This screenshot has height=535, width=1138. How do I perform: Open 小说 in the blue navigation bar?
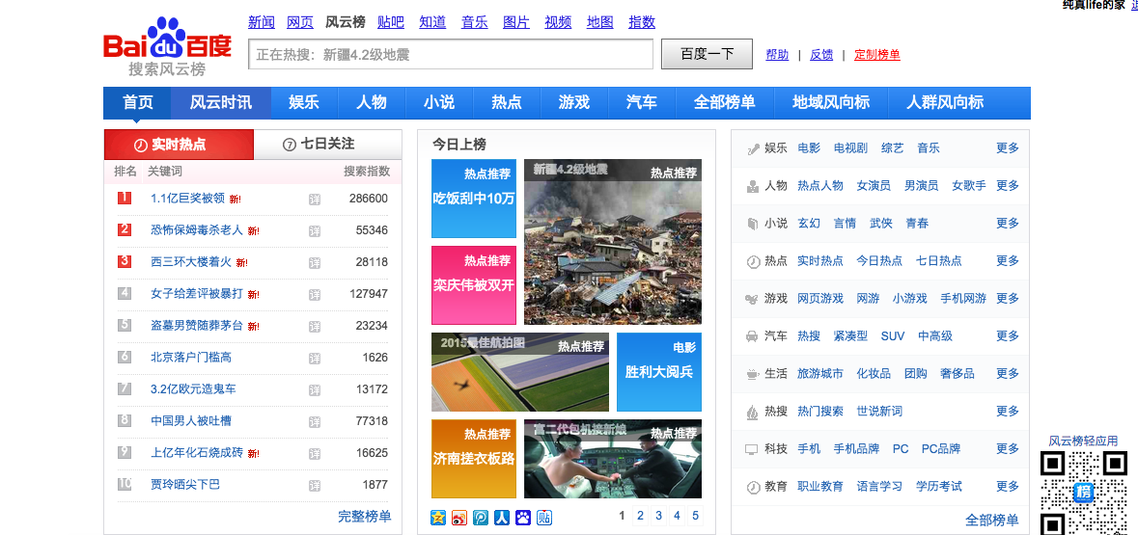tap(439, 102)
